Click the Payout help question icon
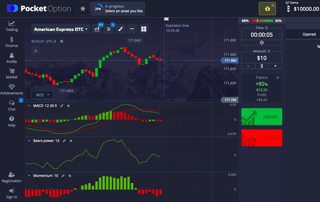 click(277, 78)
